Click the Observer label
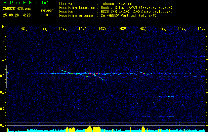Viewport: 208px width, 132px height. tap(67, 4)
